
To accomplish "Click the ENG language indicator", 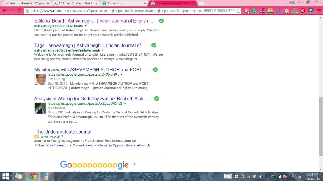I will [x=299, y=177].
